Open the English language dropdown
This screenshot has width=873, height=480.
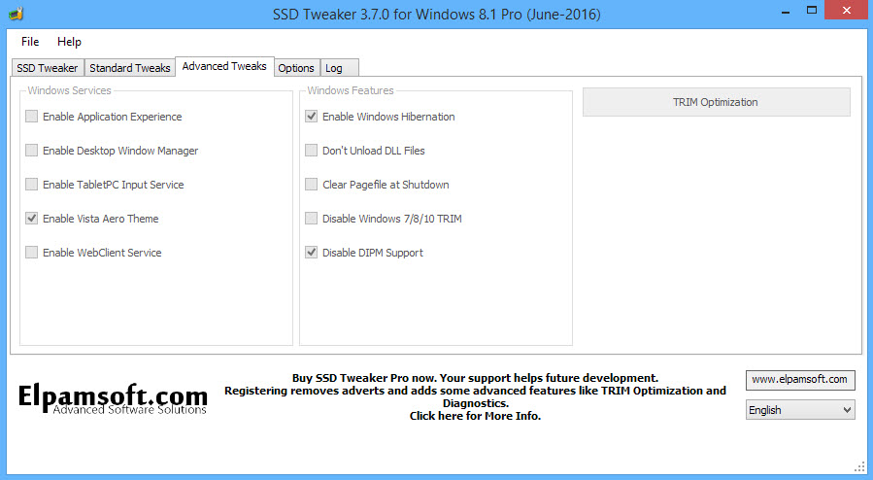pos(800,410)
